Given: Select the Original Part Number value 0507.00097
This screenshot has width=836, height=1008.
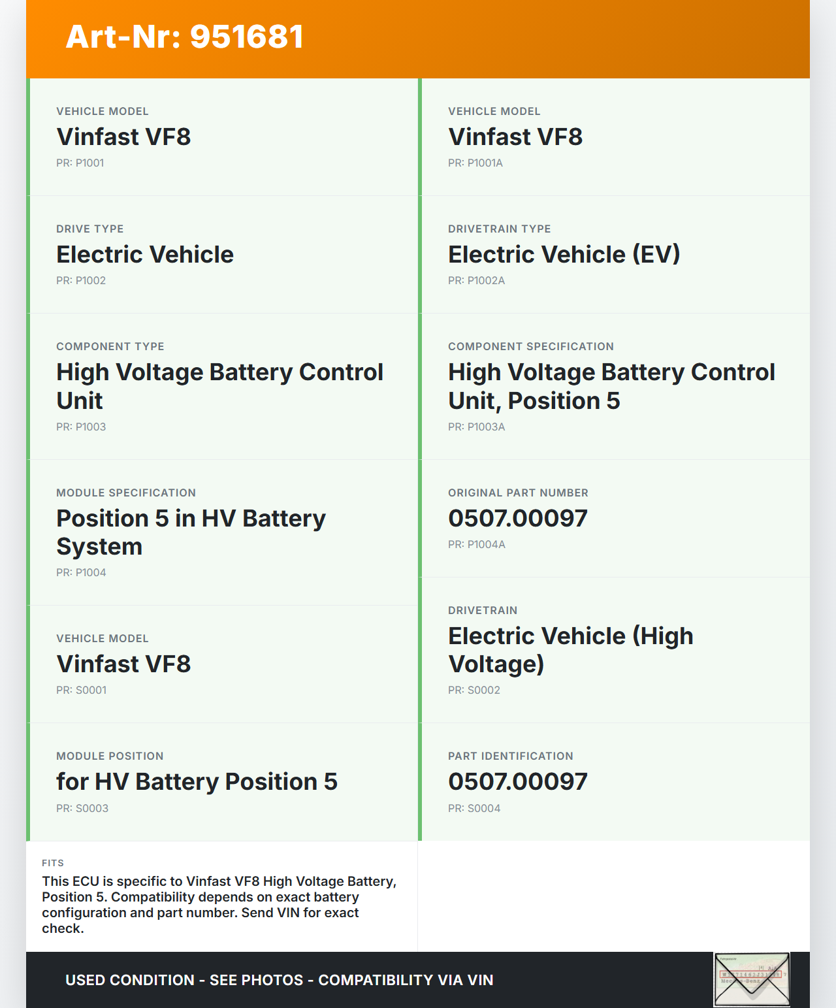Looking at the screenshot, I should tap(517, 519).
